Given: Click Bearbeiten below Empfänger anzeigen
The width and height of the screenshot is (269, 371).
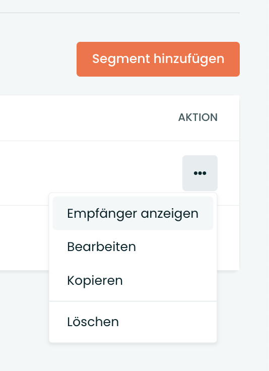Looking at the screenshot, I should pos(133,247).
